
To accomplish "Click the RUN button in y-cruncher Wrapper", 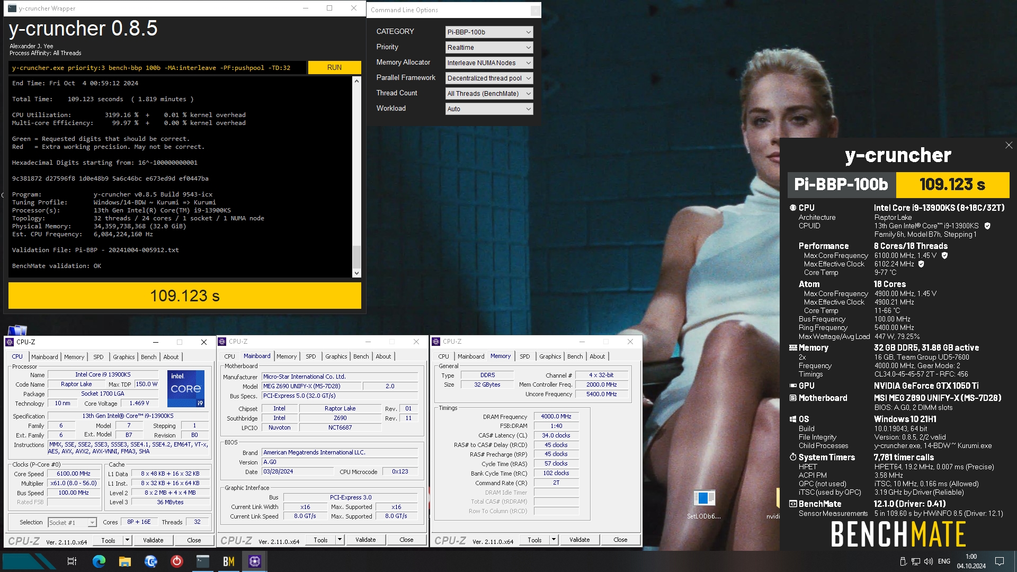I will (334, 67).
